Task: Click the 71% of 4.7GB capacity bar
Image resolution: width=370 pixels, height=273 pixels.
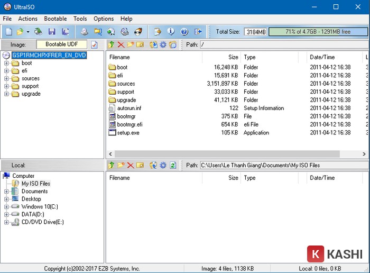Action: coord(317,32)
